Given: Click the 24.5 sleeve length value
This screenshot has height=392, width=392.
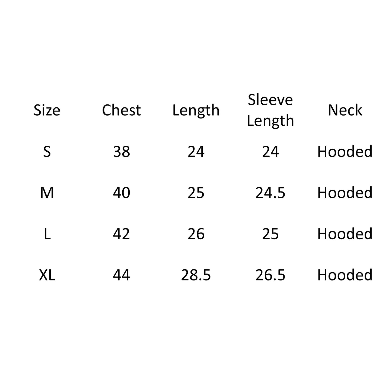Looking at the screenshot, I should 270,193.
